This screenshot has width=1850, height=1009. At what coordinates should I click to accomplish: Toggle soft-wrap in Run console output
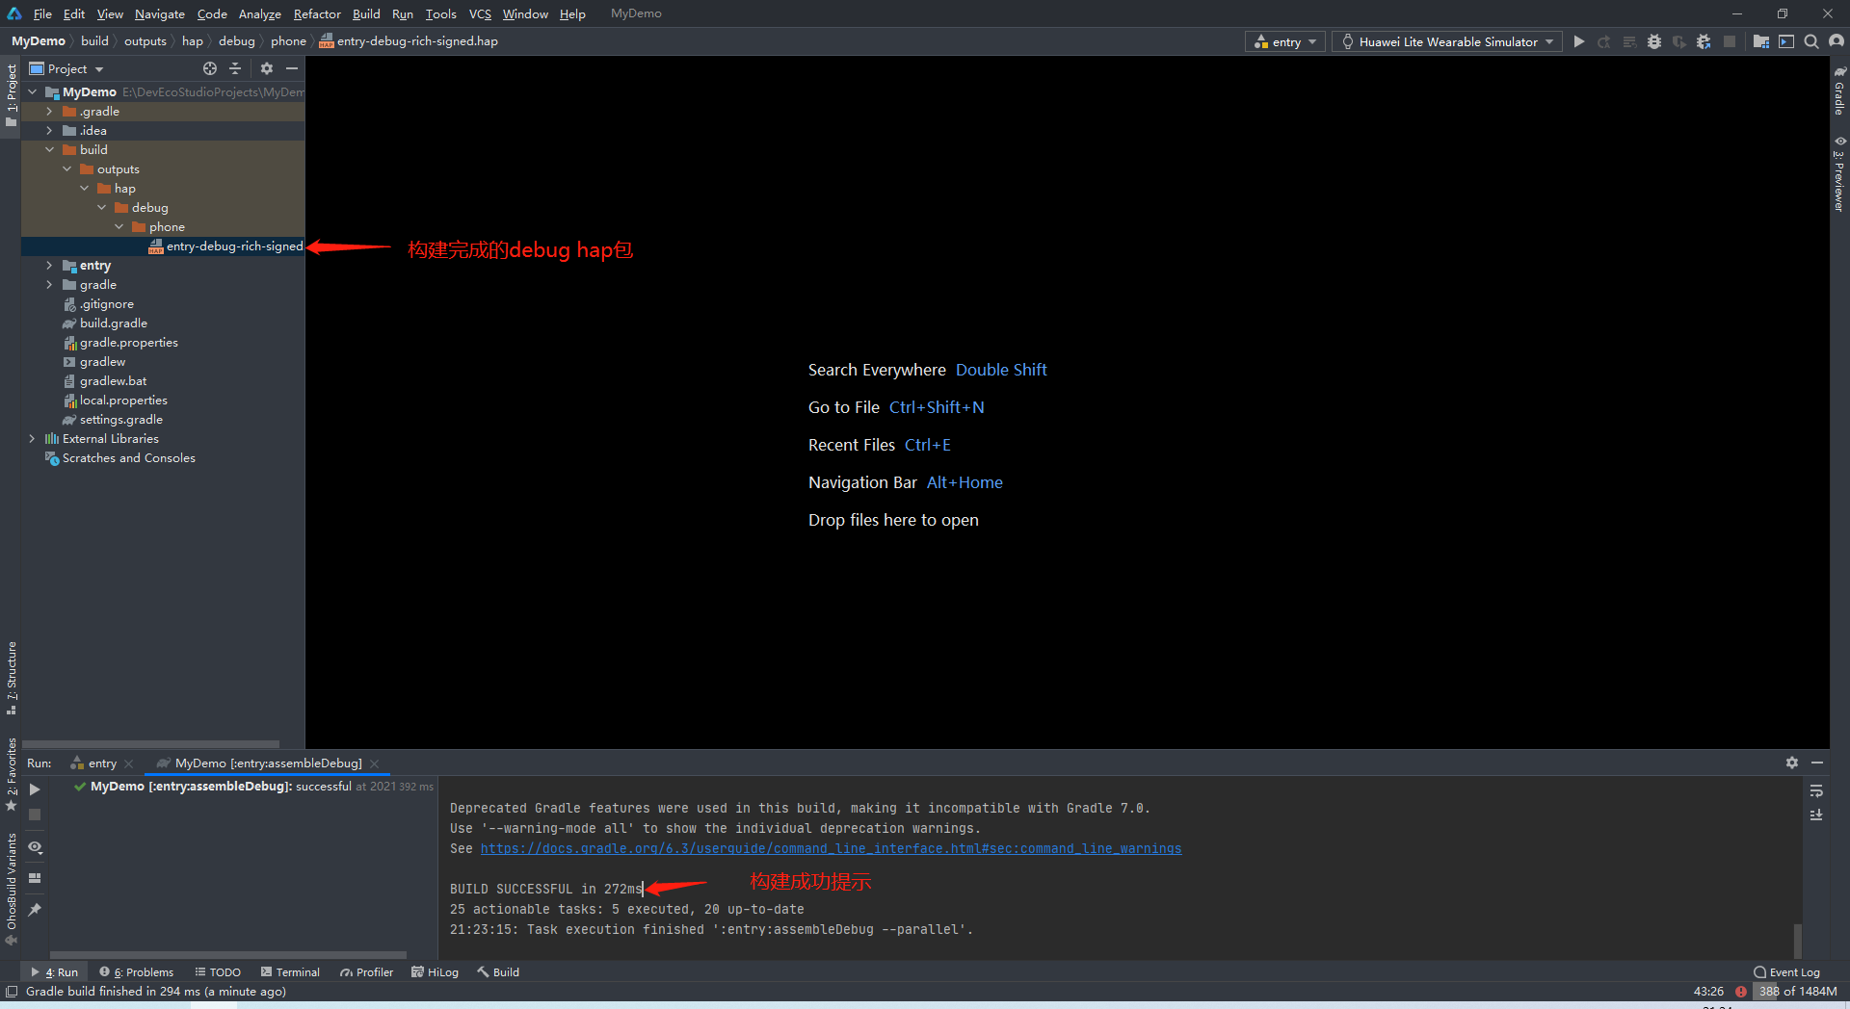coord(1816,791)
